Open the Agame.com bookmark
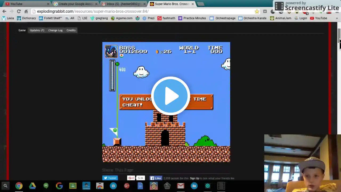Image resolution: width=341 pixels, height=192 pixels. pyautogui.click(x=122, y=18)
